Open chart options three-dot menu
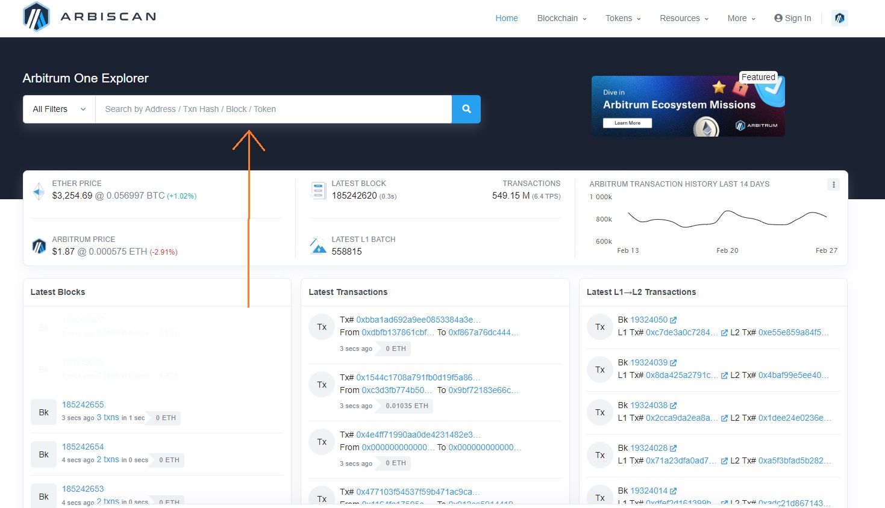Screen dimensions: 885x508 [x=833, y=185]
